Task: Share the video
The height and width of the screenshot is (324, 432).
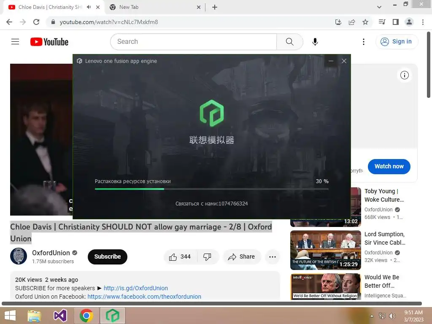Action: click(x=242, y=257)
